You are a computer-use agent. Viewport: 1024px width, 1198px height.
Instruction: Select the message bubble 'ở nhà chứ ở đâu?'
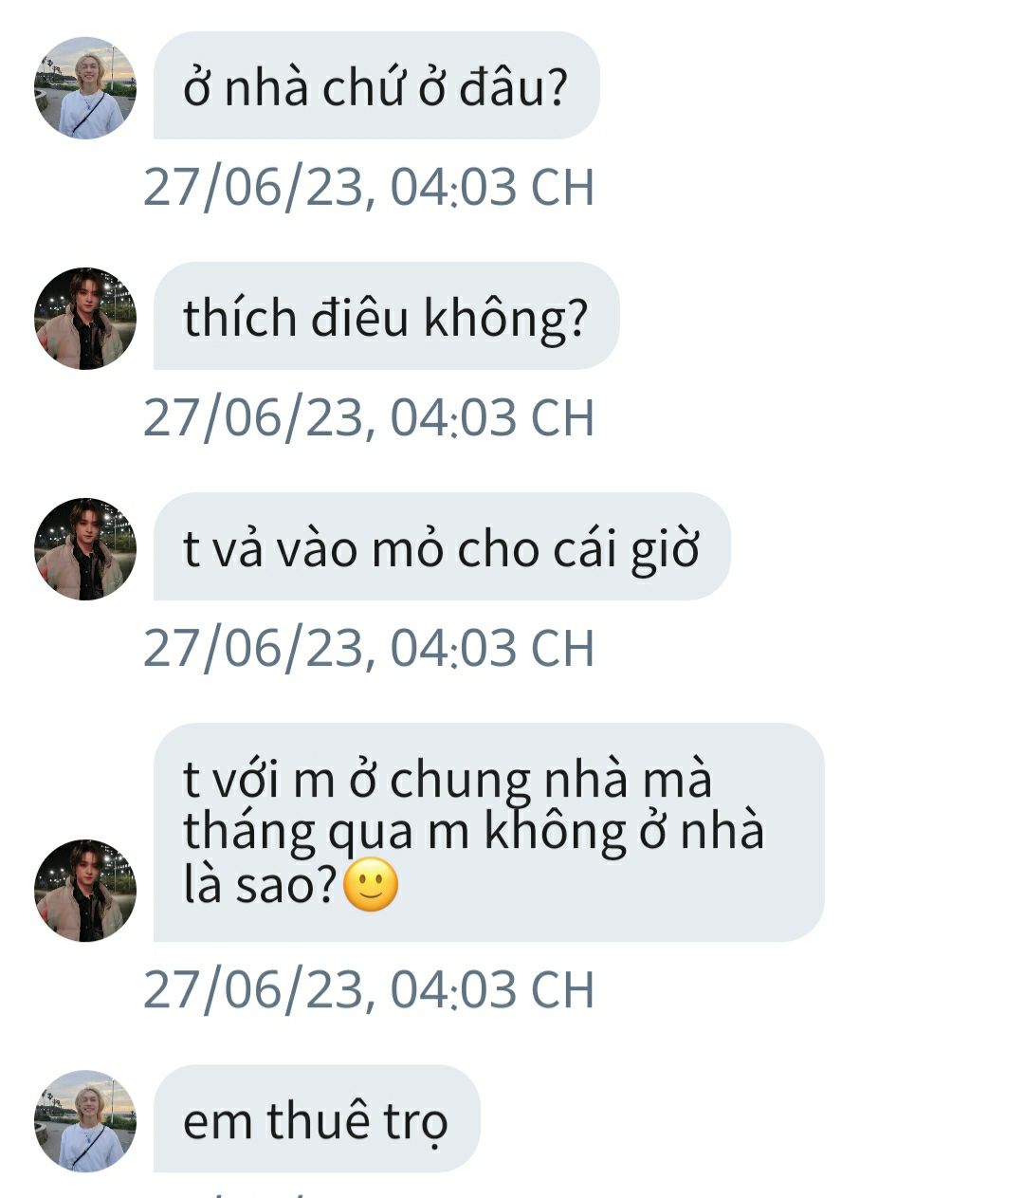(376, 85)
